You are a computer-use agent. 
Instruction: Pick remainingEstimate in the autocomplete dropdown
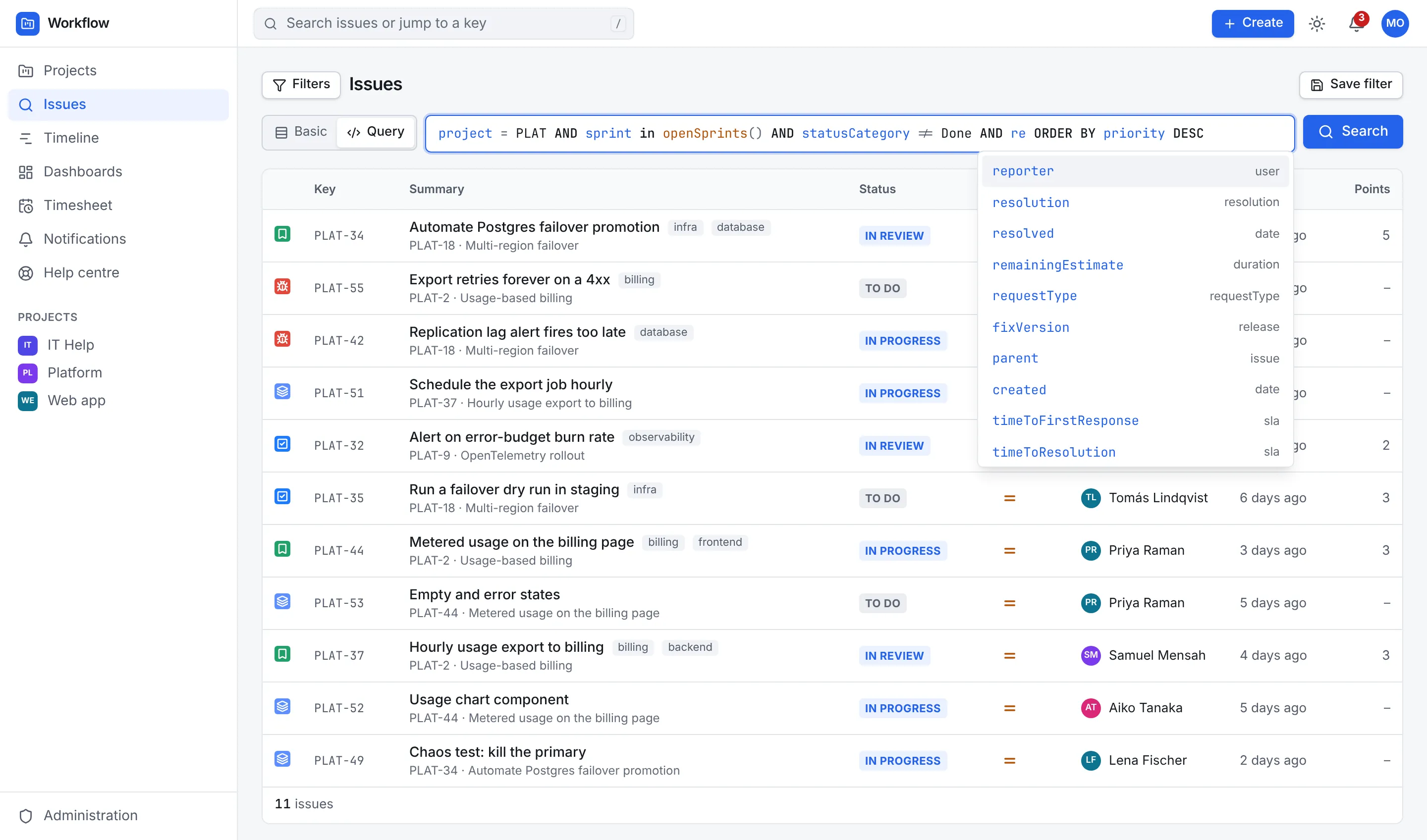click(1135, 265)
